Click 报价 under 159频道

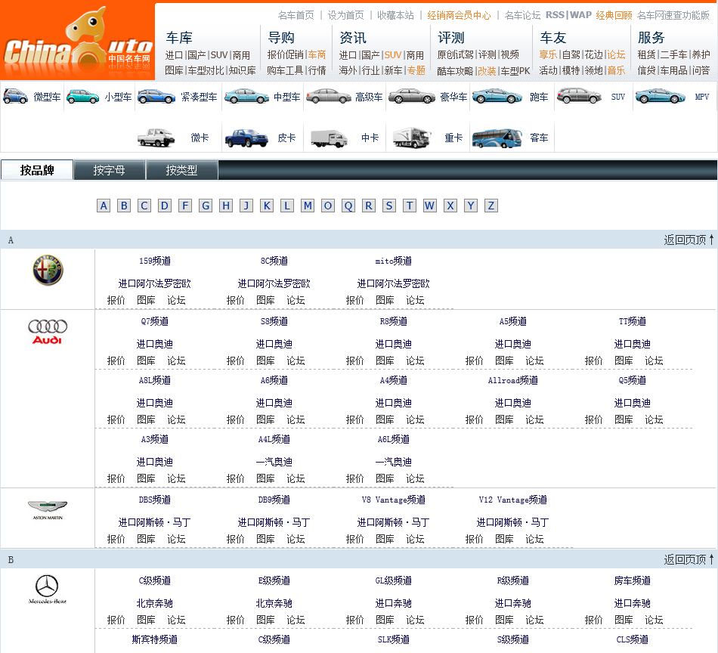pos(116,300)
